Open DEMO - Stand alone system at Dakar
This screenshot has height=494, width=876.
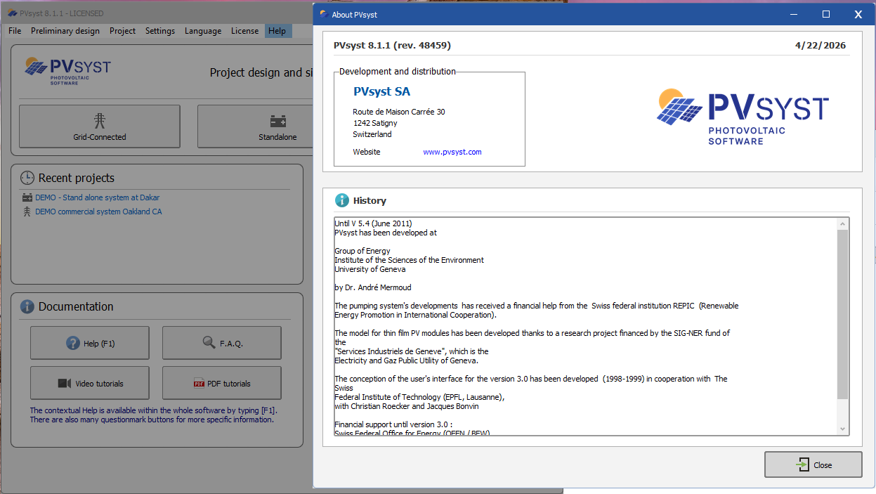click(x=98, y=197)
